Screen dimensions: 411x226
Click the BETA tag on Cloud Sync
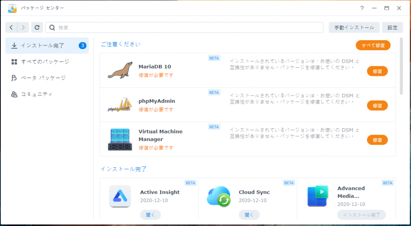coord(289,183)
